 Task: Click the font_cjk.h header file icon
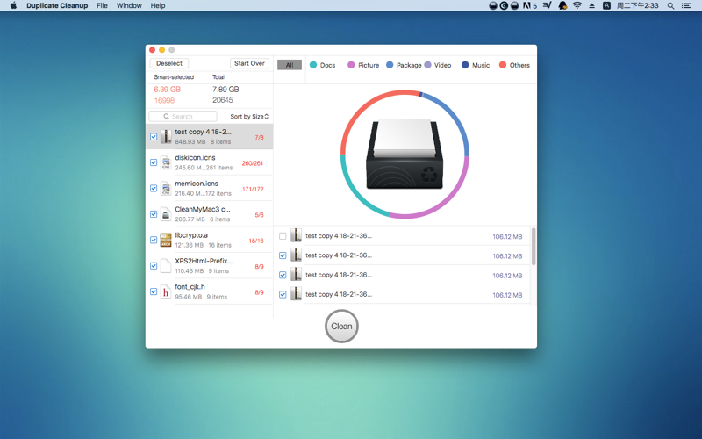pos(166,291)
